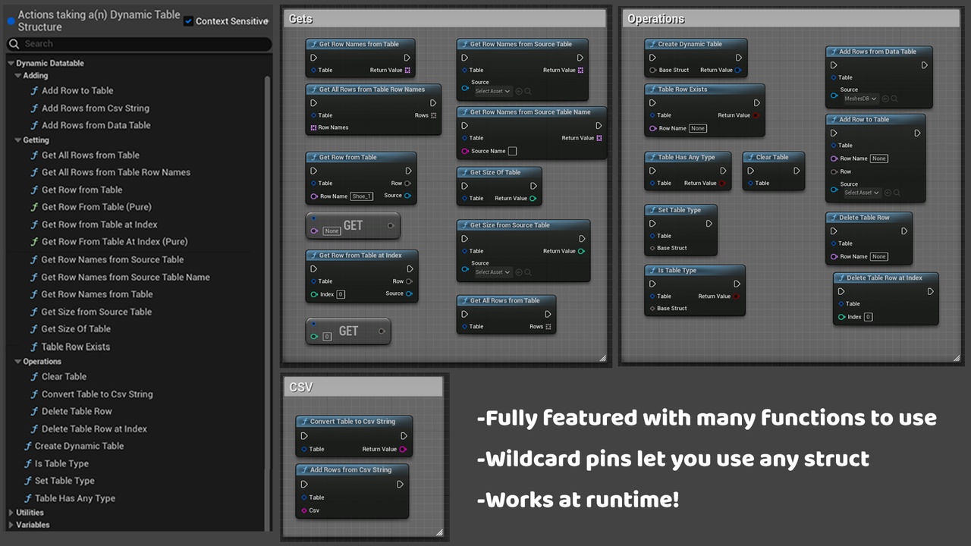Click use-selected-asset arrow in Get Size from Source Table
The height and width of the screenshot is (546, 971).
[519, 272]
